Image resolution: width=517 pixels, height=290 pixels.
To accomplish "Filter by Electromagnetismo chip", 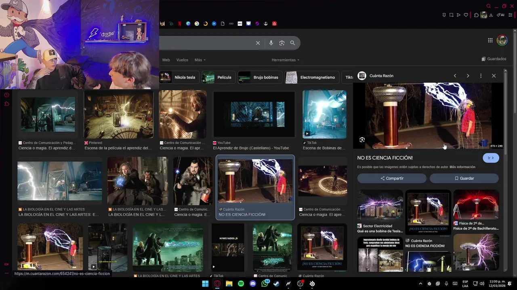I will [x=312, y=77].
